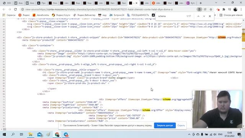This screenshot has height=138, width=245.
Task: Open the volume control tray icon
Action: [215, 135]
